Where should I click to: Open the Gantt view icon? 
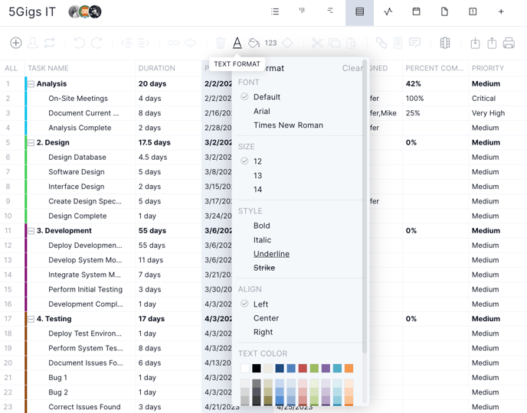[330, 11]
